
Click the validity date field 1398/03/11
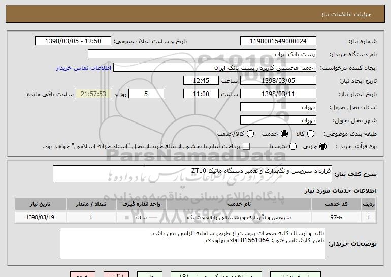coord(278,94)
